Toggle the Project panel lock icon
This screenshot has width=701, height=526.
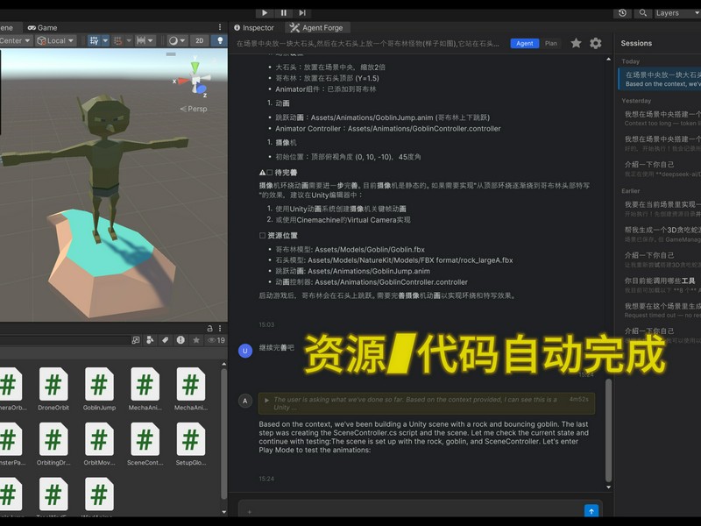[209, 328]
